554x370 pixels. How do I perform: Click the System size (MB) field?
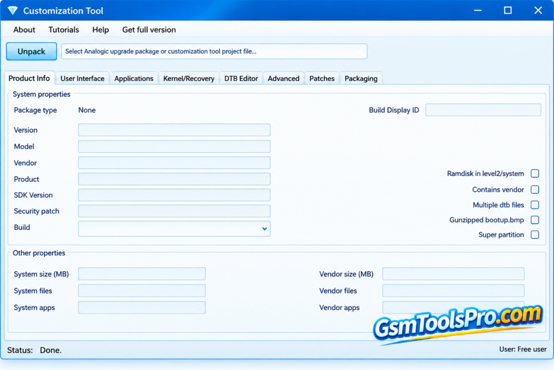point(142,274)
